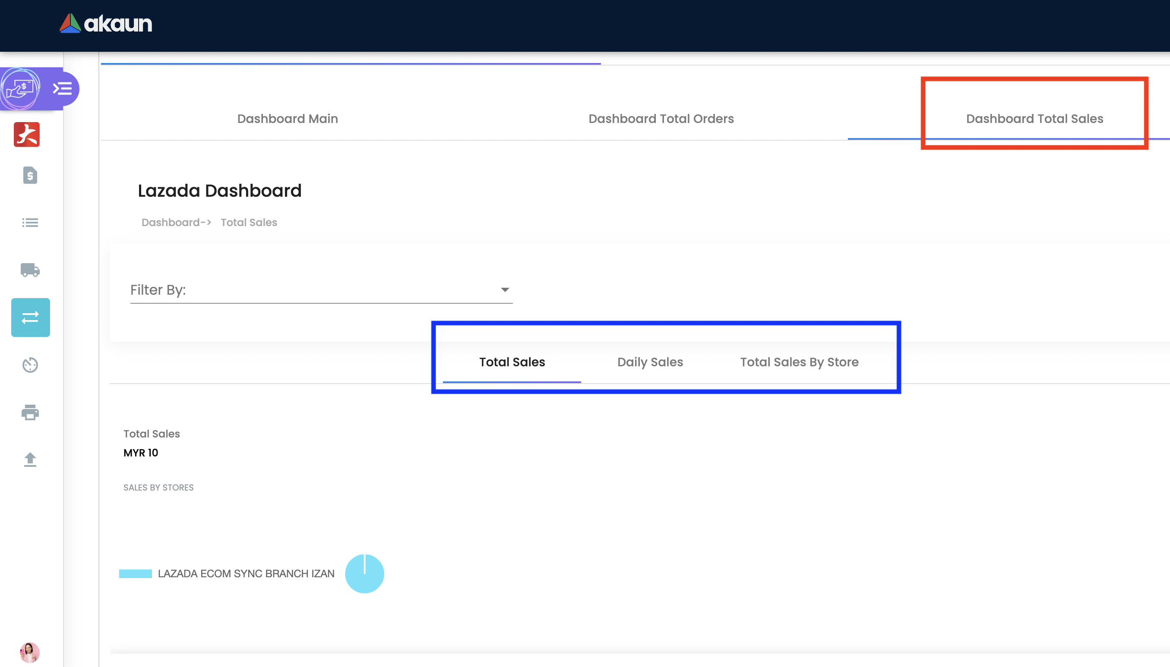This screenshot has width=1170, height=667.
Task: Toggle LAZADA ECOM SYNC BRANCH legend swatch
Action: pyautogui.click(x=135, y=574)
